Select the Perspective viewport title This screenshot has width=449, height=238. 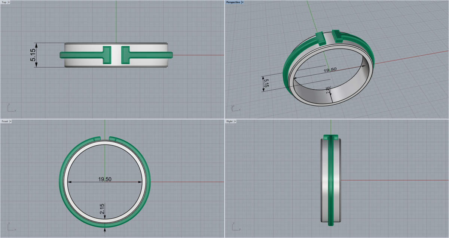click(233, 2)
